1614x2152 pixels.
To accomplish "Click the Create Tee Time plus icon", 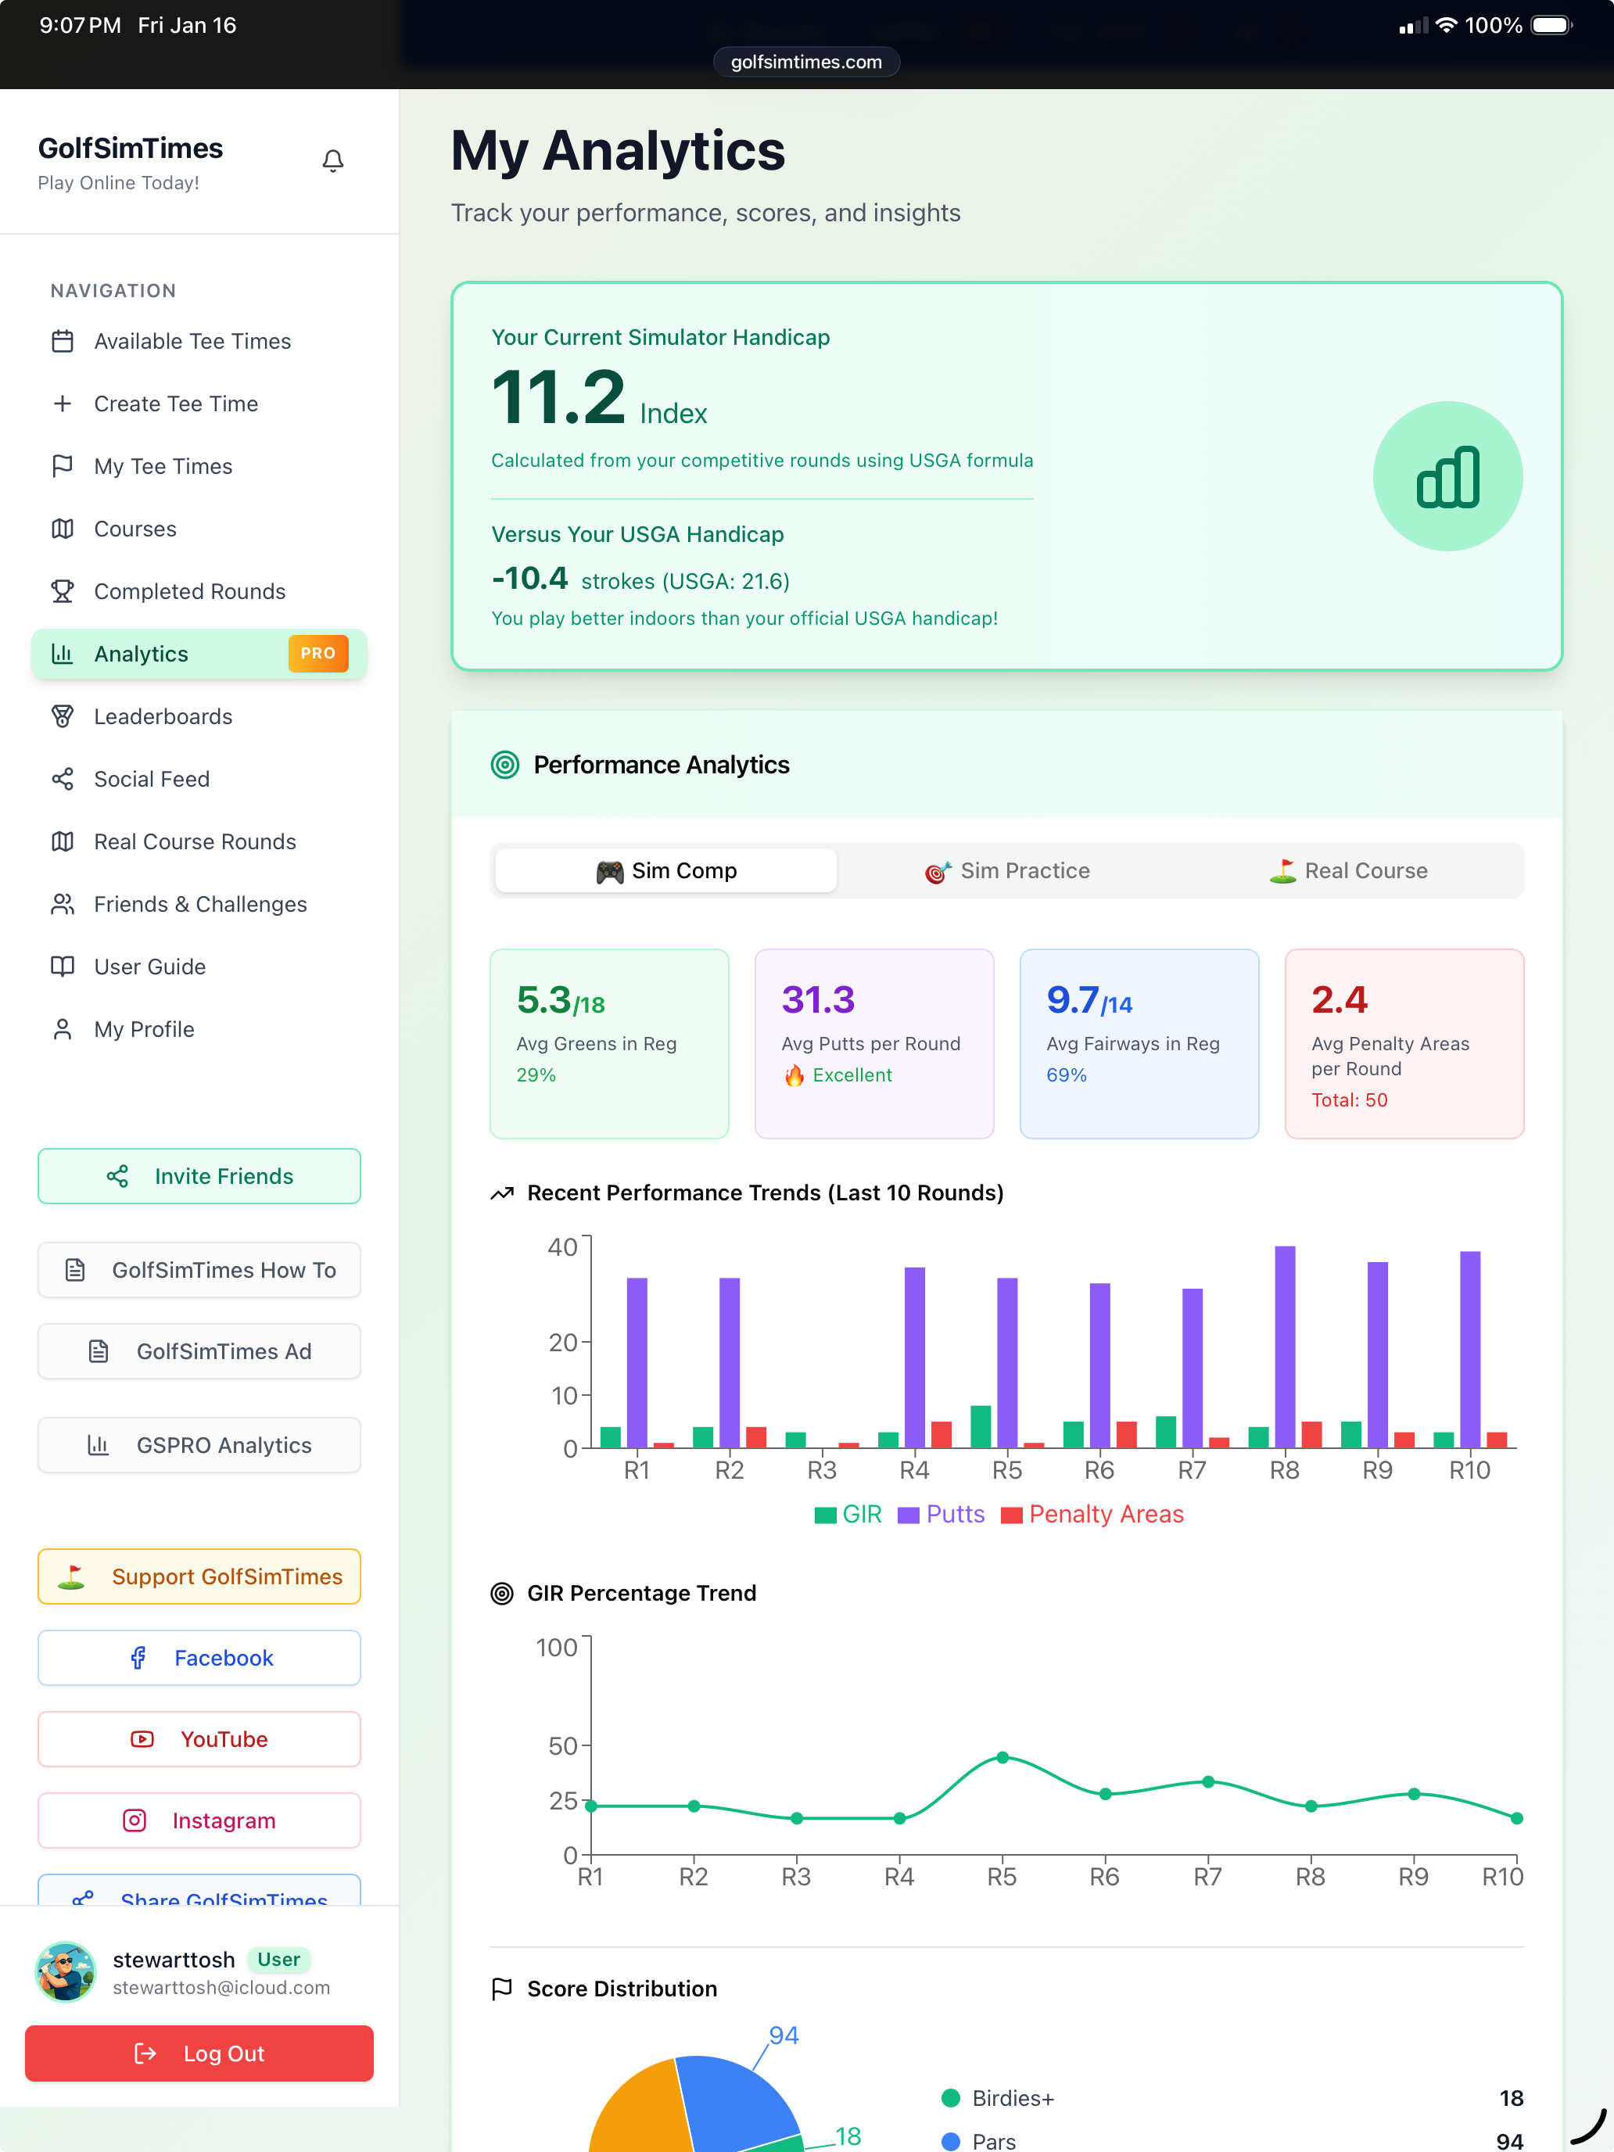I will click(x=63, y=403).
